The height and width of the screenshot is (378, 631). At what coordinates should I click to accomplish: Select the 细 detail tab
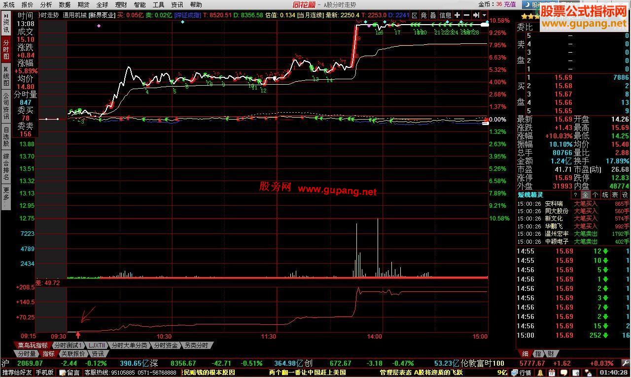point(525,354)
